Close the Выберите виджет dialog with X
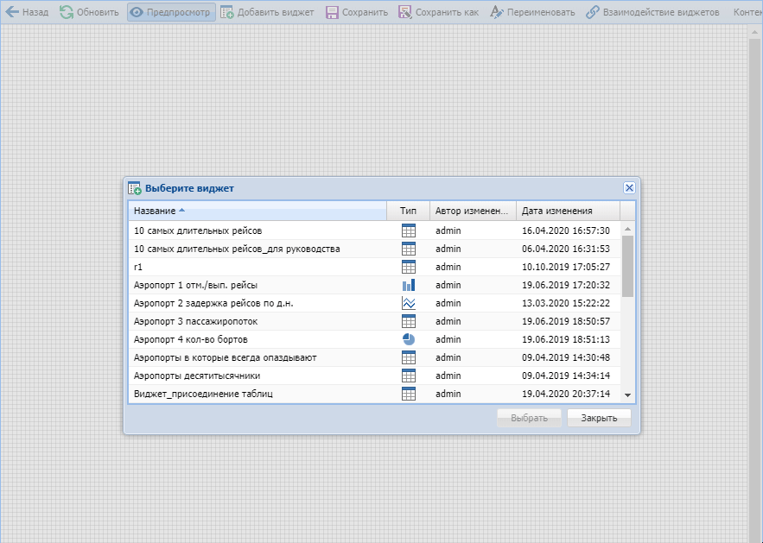Screen dimensions: 763x543 tap(629, 187)
